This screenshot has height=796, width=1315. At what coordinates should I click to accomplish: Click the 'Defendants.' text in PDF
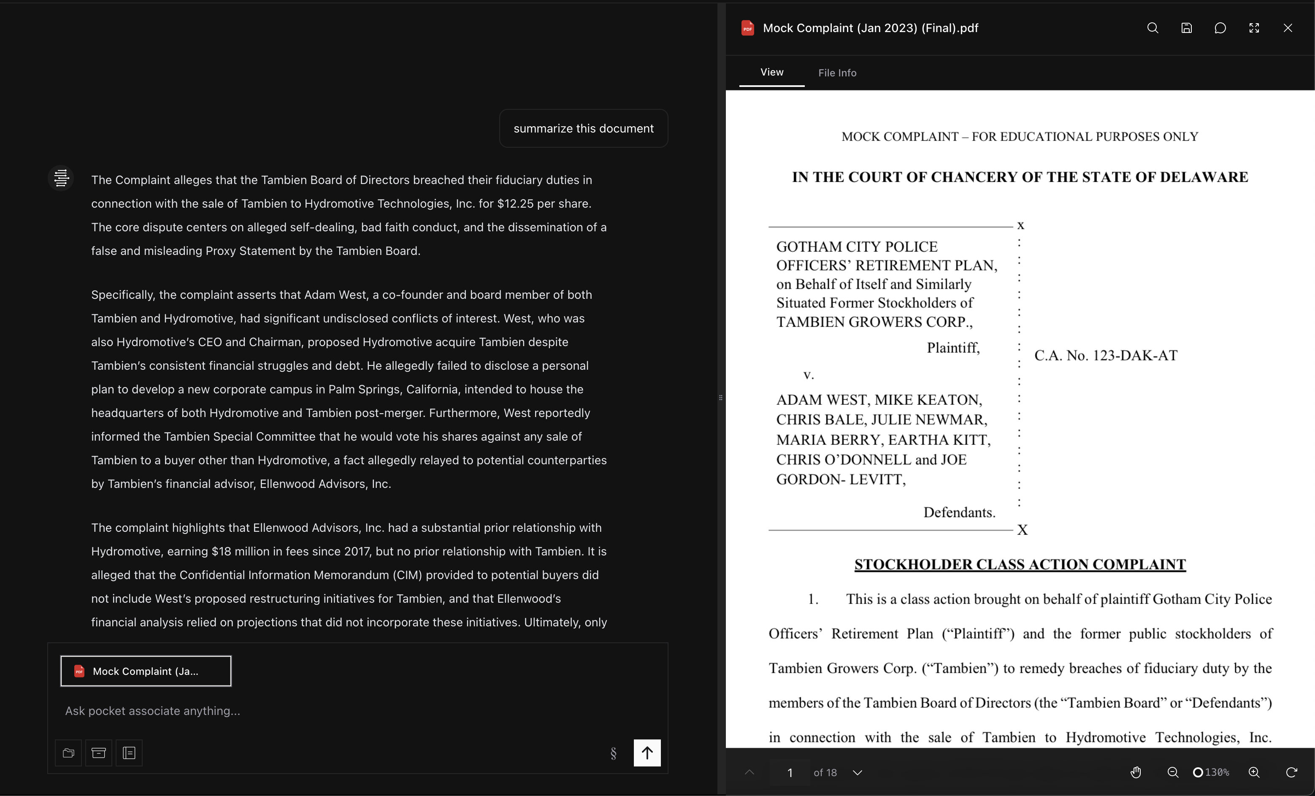(x=960, y=512)
